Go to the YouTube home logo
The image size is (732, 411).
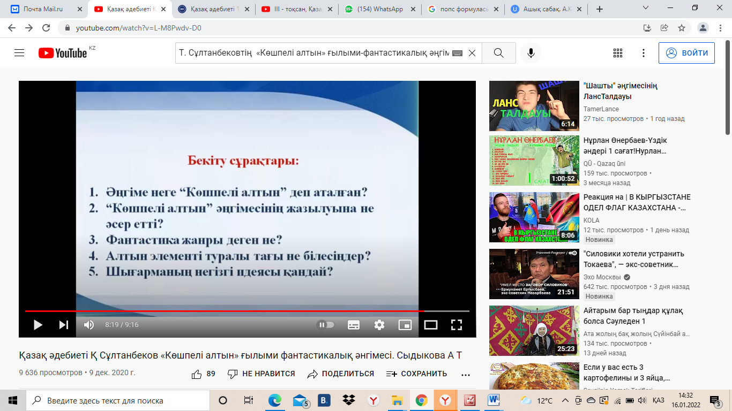[63, 53]
